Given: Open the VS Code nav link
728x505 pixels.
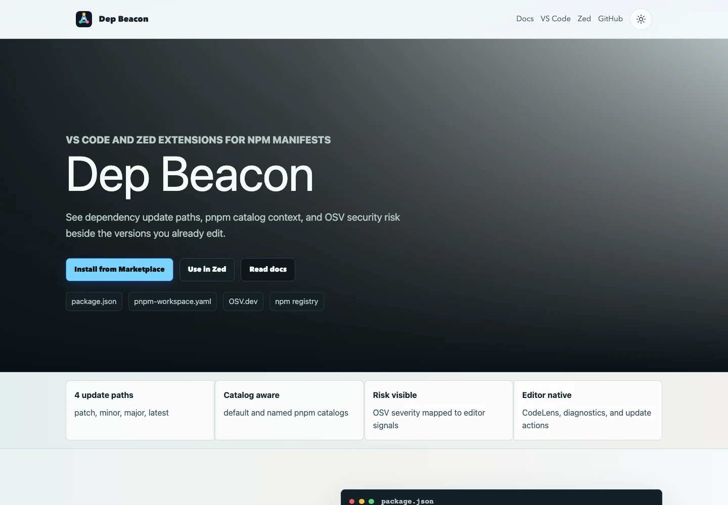Looking at the screenshot, I should click(x=556, y=19).
